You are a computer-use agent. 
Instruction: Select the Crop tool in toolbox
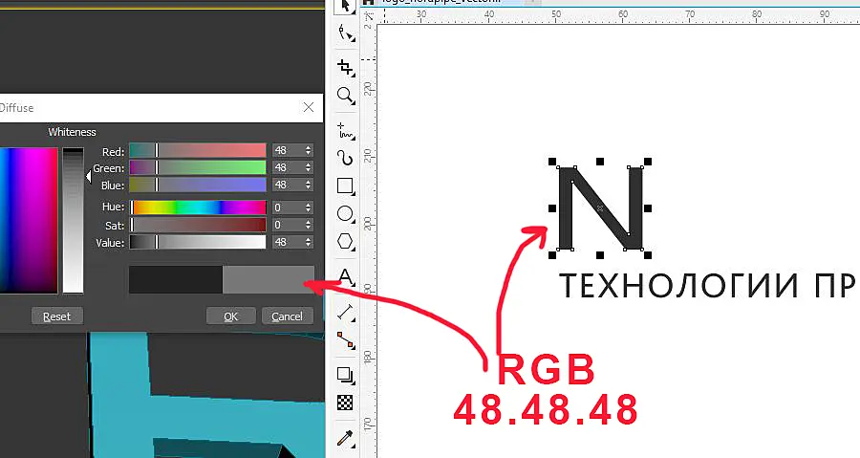[x=345, y=68]
